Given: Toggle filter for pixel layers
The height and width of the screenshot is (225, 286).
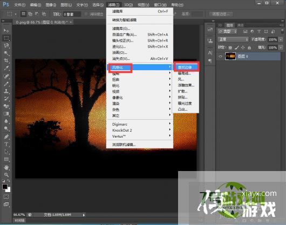Looking at the screenshot, I should 246,31.
